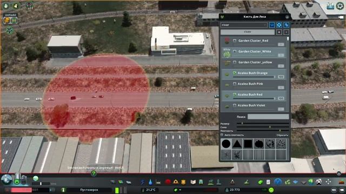Click the Сбросить reset button
The height and width of the screenshot is (194, 346).
[282, 135]
